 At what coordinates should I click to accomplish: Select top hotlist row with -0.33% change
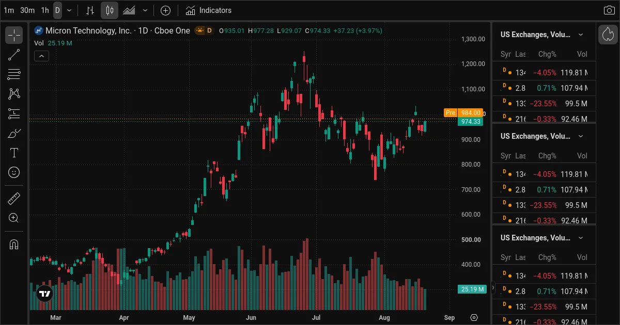[544, 118]
